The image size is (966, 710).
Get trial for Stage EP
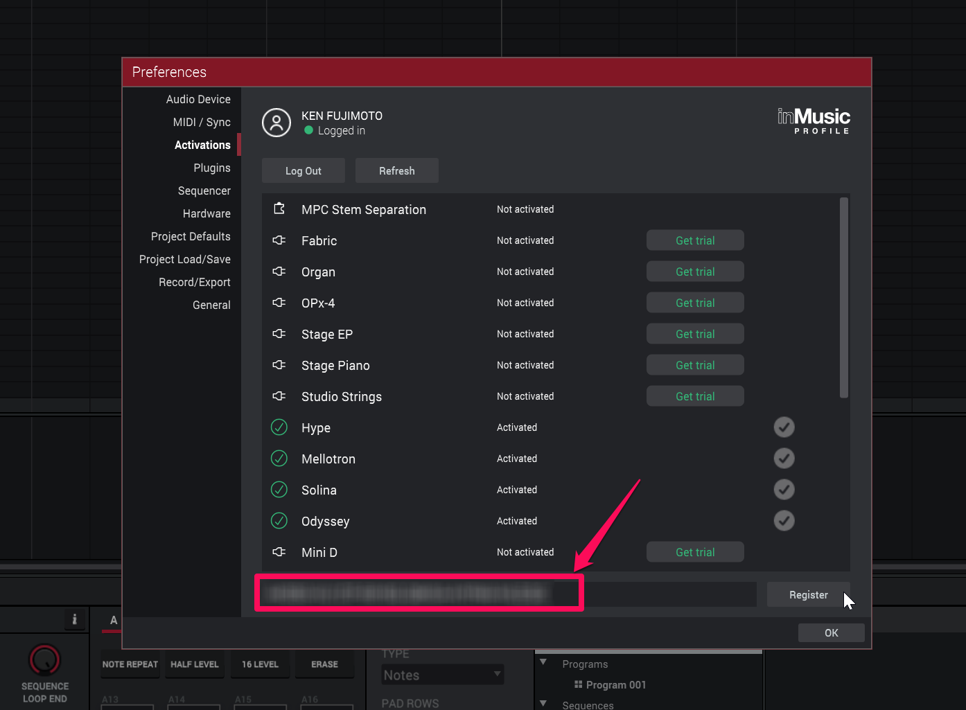pyautogui.click(x=695, y=334)
